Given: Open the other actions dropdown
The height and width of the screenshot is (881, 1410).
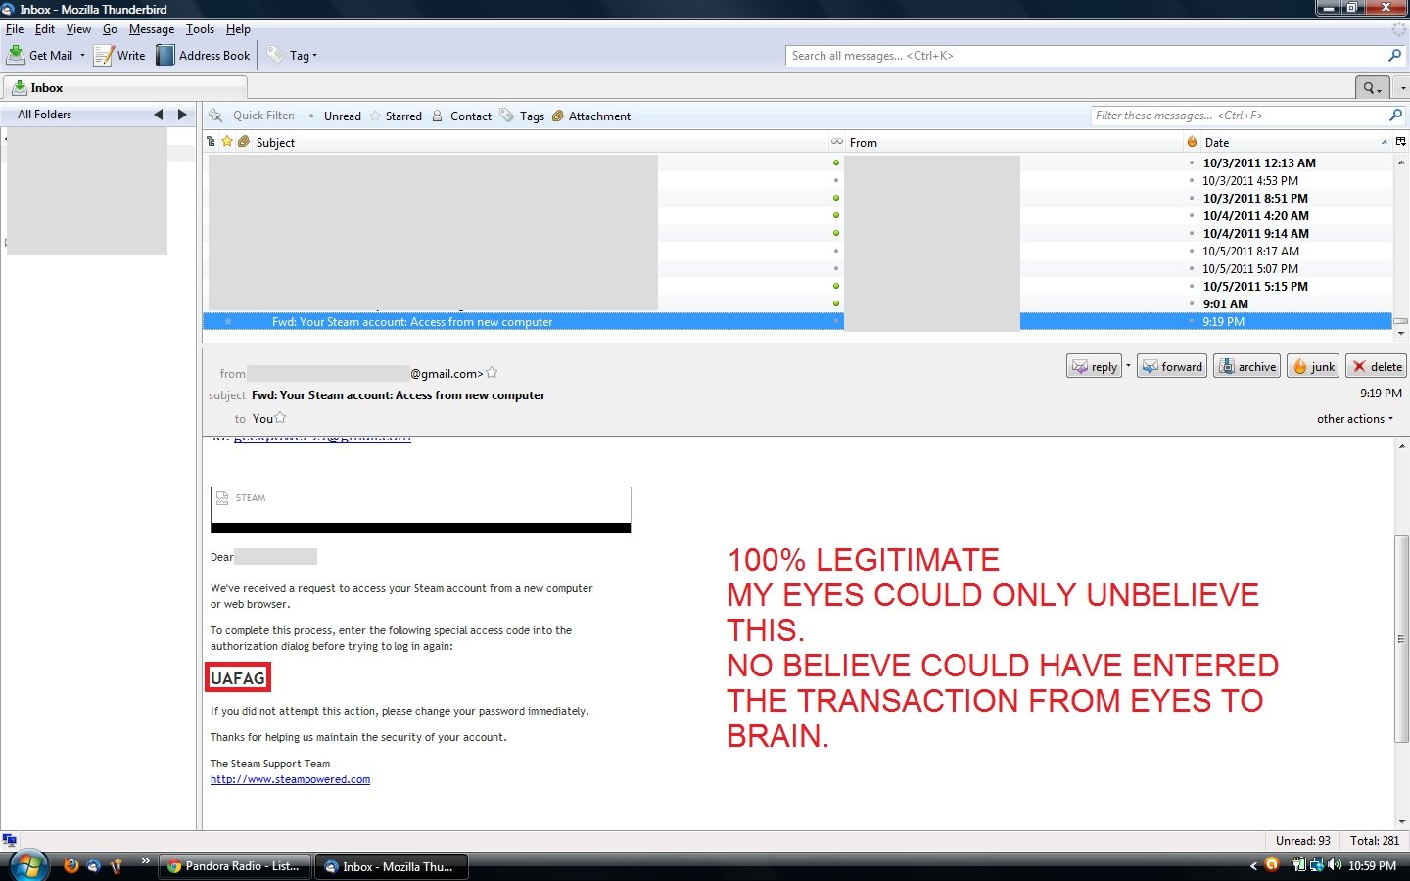Looking at the screenshot, I should click(x=1354, y=419).
